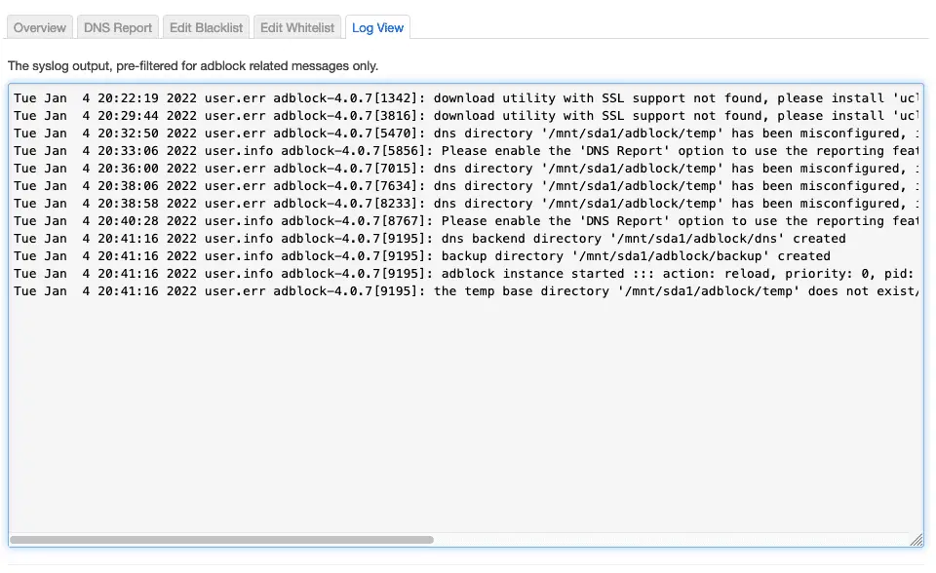
Task: Click the horizontal scrollbar thumb in log area
Action: 221,540
